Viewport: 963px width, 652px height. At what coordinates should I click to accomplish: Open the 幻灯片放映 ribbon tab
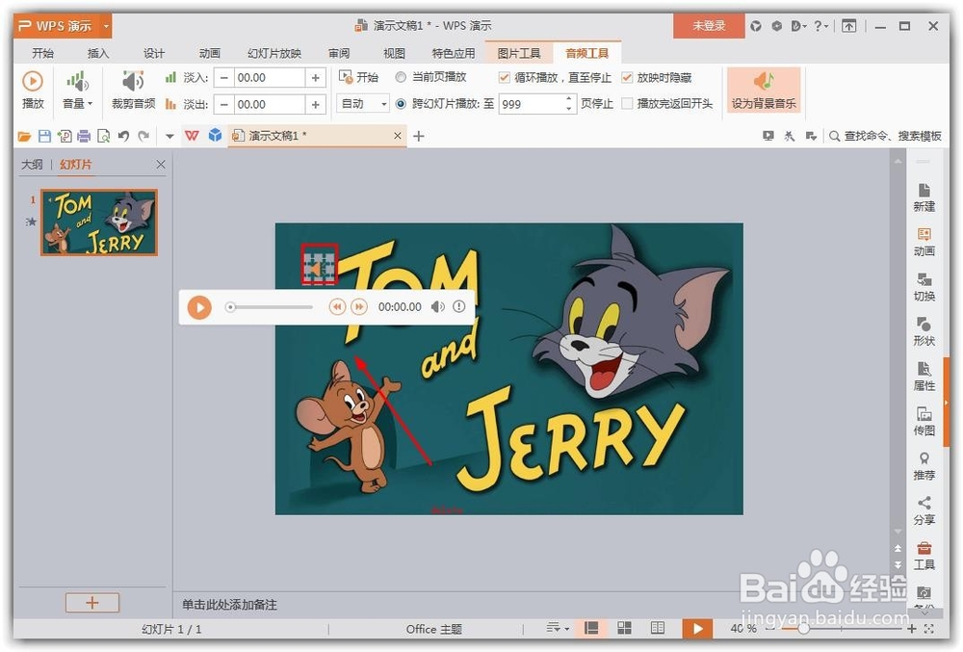coord(274,53)
